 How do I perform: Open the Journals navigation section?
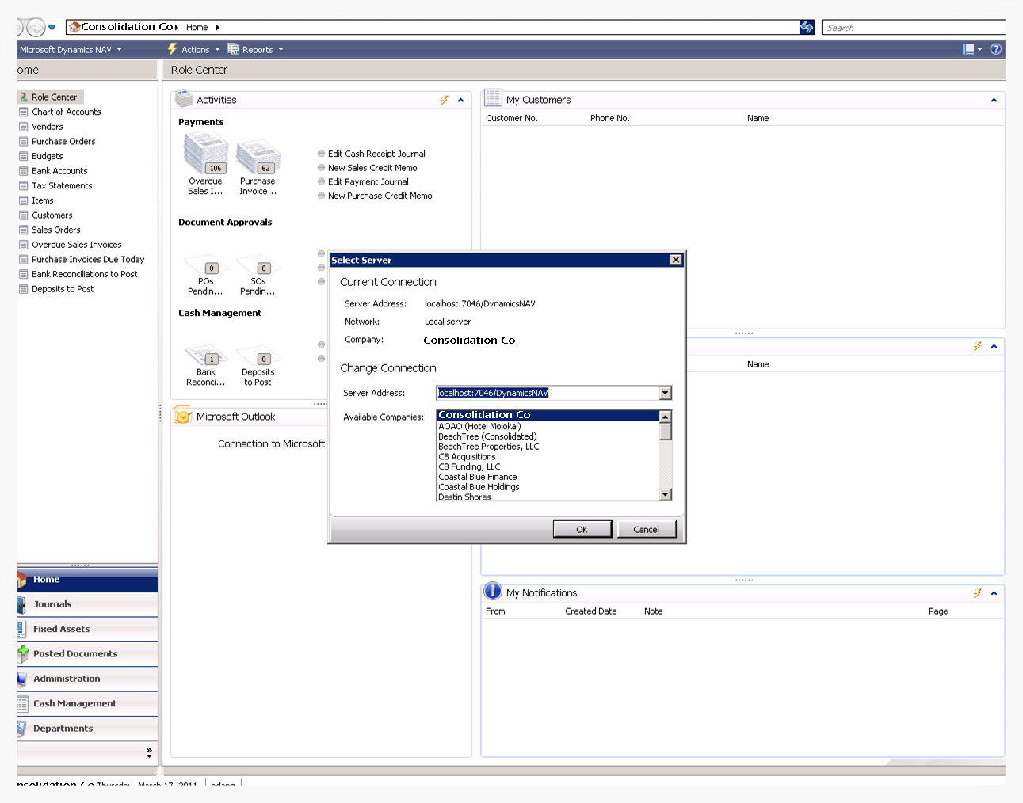pos(87,604)
